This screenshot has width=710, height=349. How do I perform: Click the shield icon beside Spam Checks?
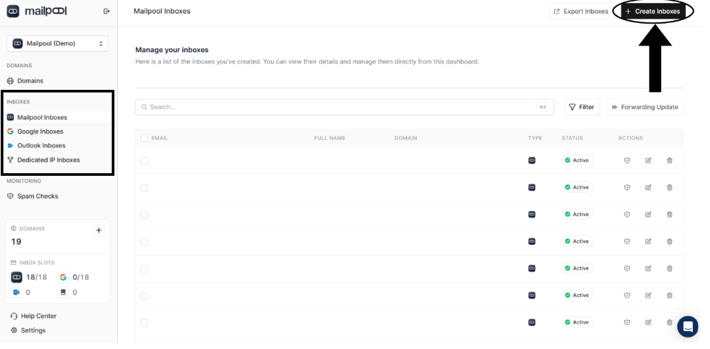coord(10,196)
